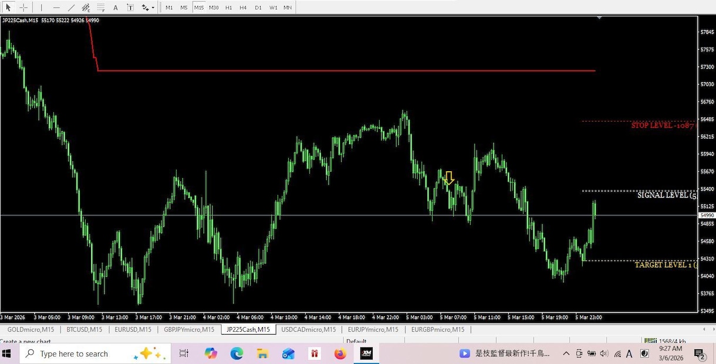Click the yellow down arrow signal marker
716x364 pixels.
[449, 178]
